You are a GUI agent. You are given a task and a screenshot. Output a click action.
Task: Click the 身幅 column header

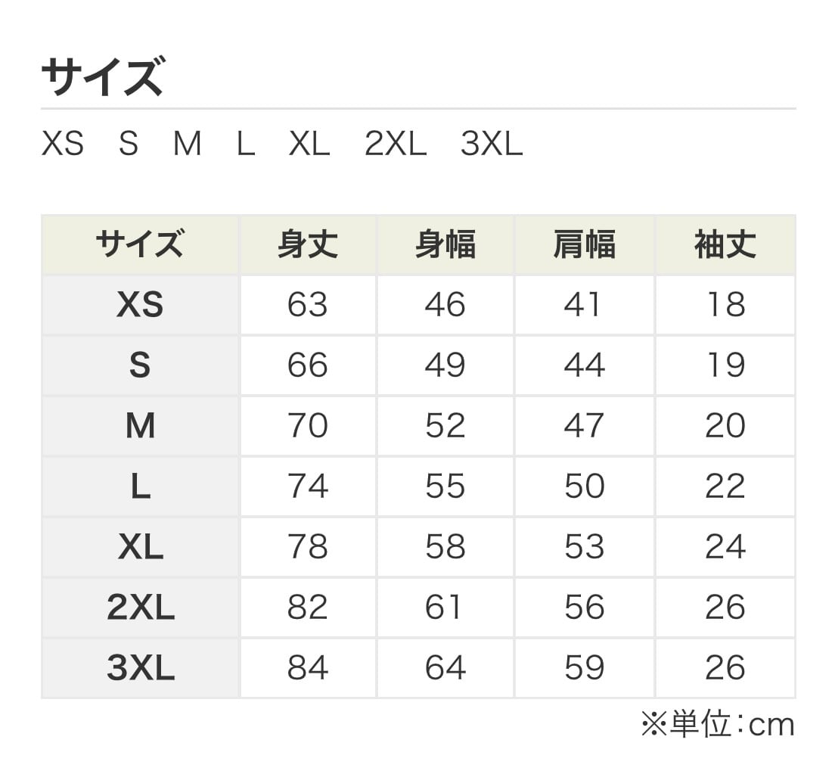445,245
